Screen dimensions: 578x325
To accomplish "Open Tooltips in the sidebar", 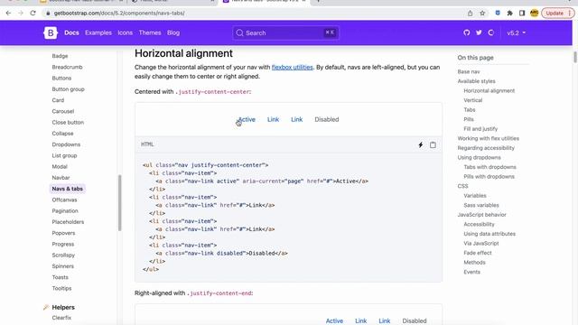I will point(61,288).
